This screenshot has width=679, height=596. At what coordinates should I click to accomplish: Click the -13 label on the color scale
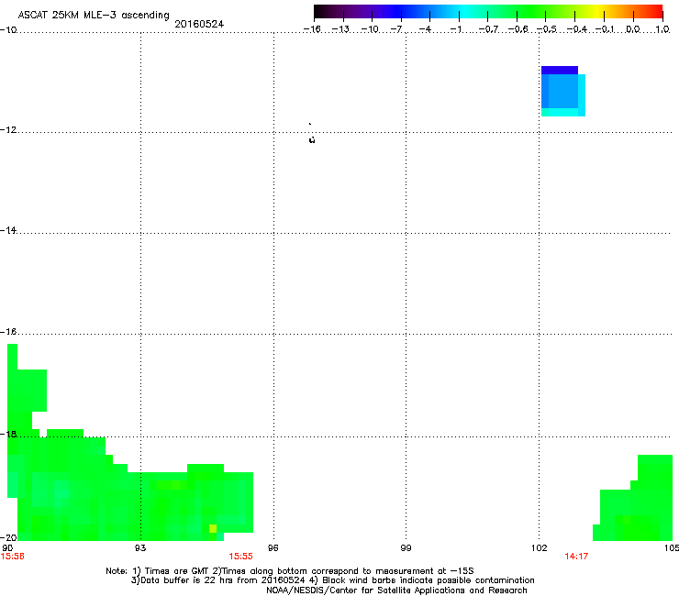340,29
